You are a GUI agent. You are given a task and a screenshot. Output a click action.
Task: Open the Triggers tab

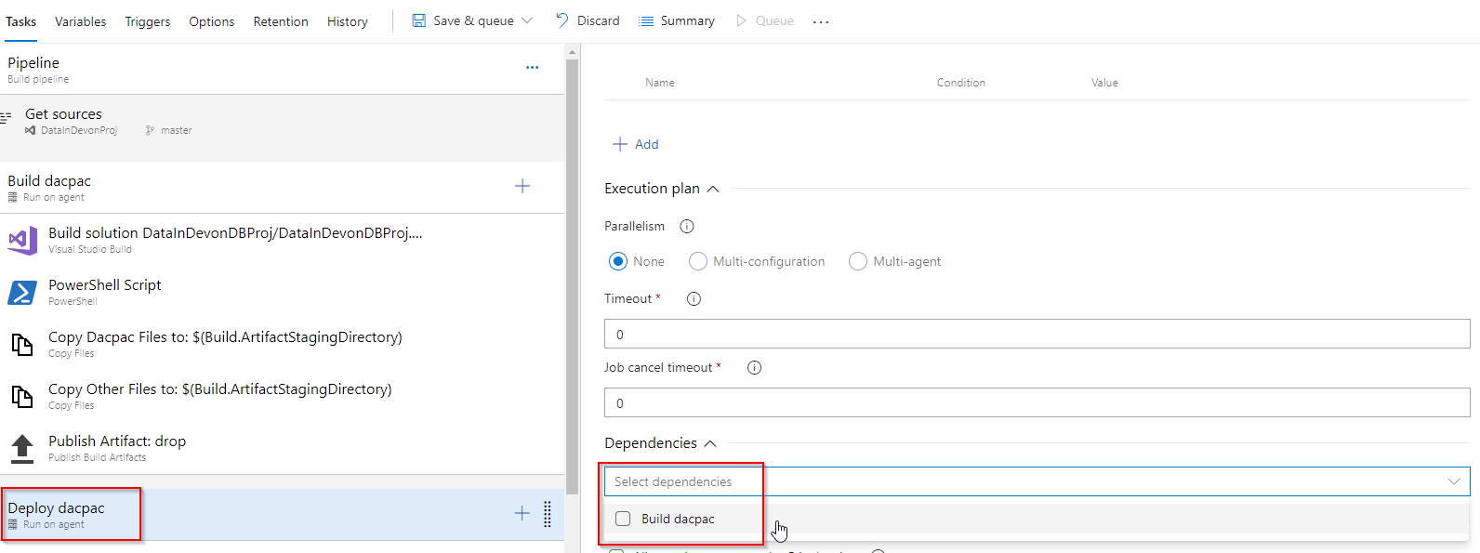(x=147, y=21)
